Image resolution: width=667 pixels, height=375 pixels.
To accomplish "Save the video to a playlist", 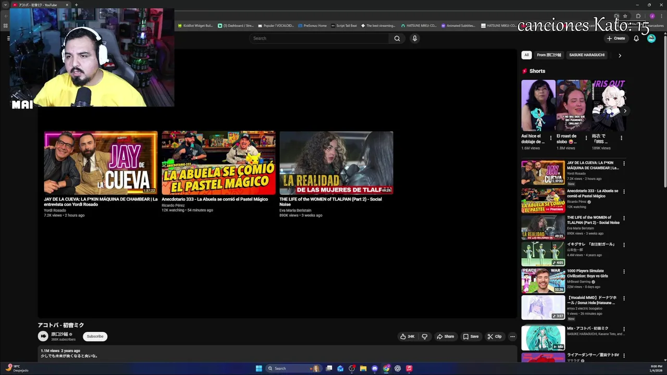I will pyautogui.click(x=471, y=336).
